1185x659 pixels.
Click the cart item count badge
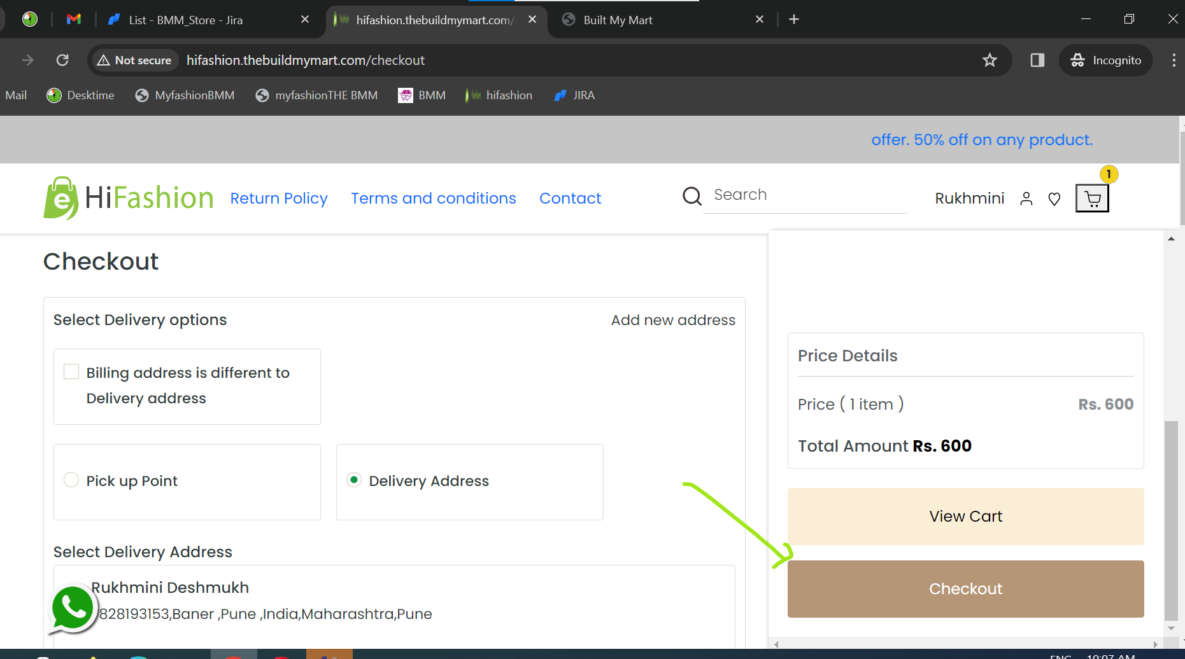(1109, 174)
